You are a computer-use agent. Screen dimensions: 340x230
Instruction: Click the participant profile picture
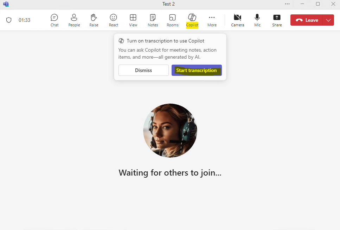click(x=170, y=130)
